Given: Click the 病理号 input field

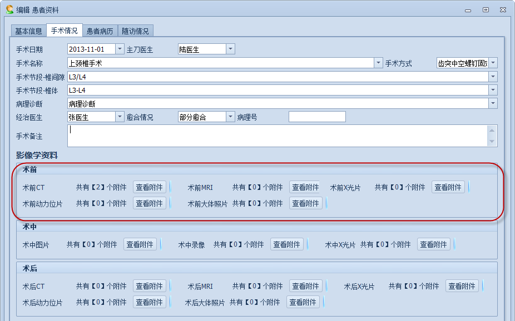Looking at the screenshot, I should (317, 117).
